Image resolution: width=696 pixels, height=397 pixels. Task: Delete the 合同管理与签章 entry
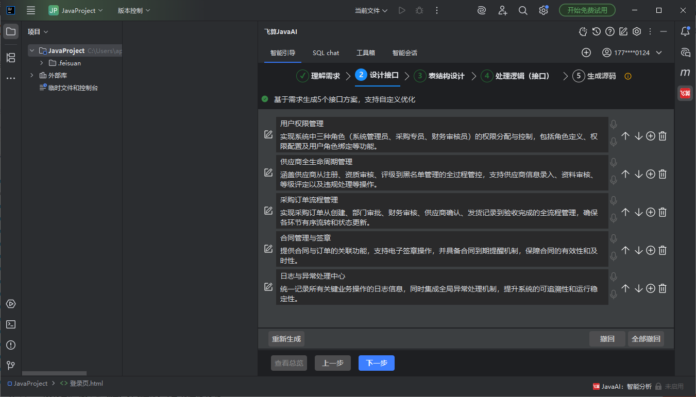(663, 250)
